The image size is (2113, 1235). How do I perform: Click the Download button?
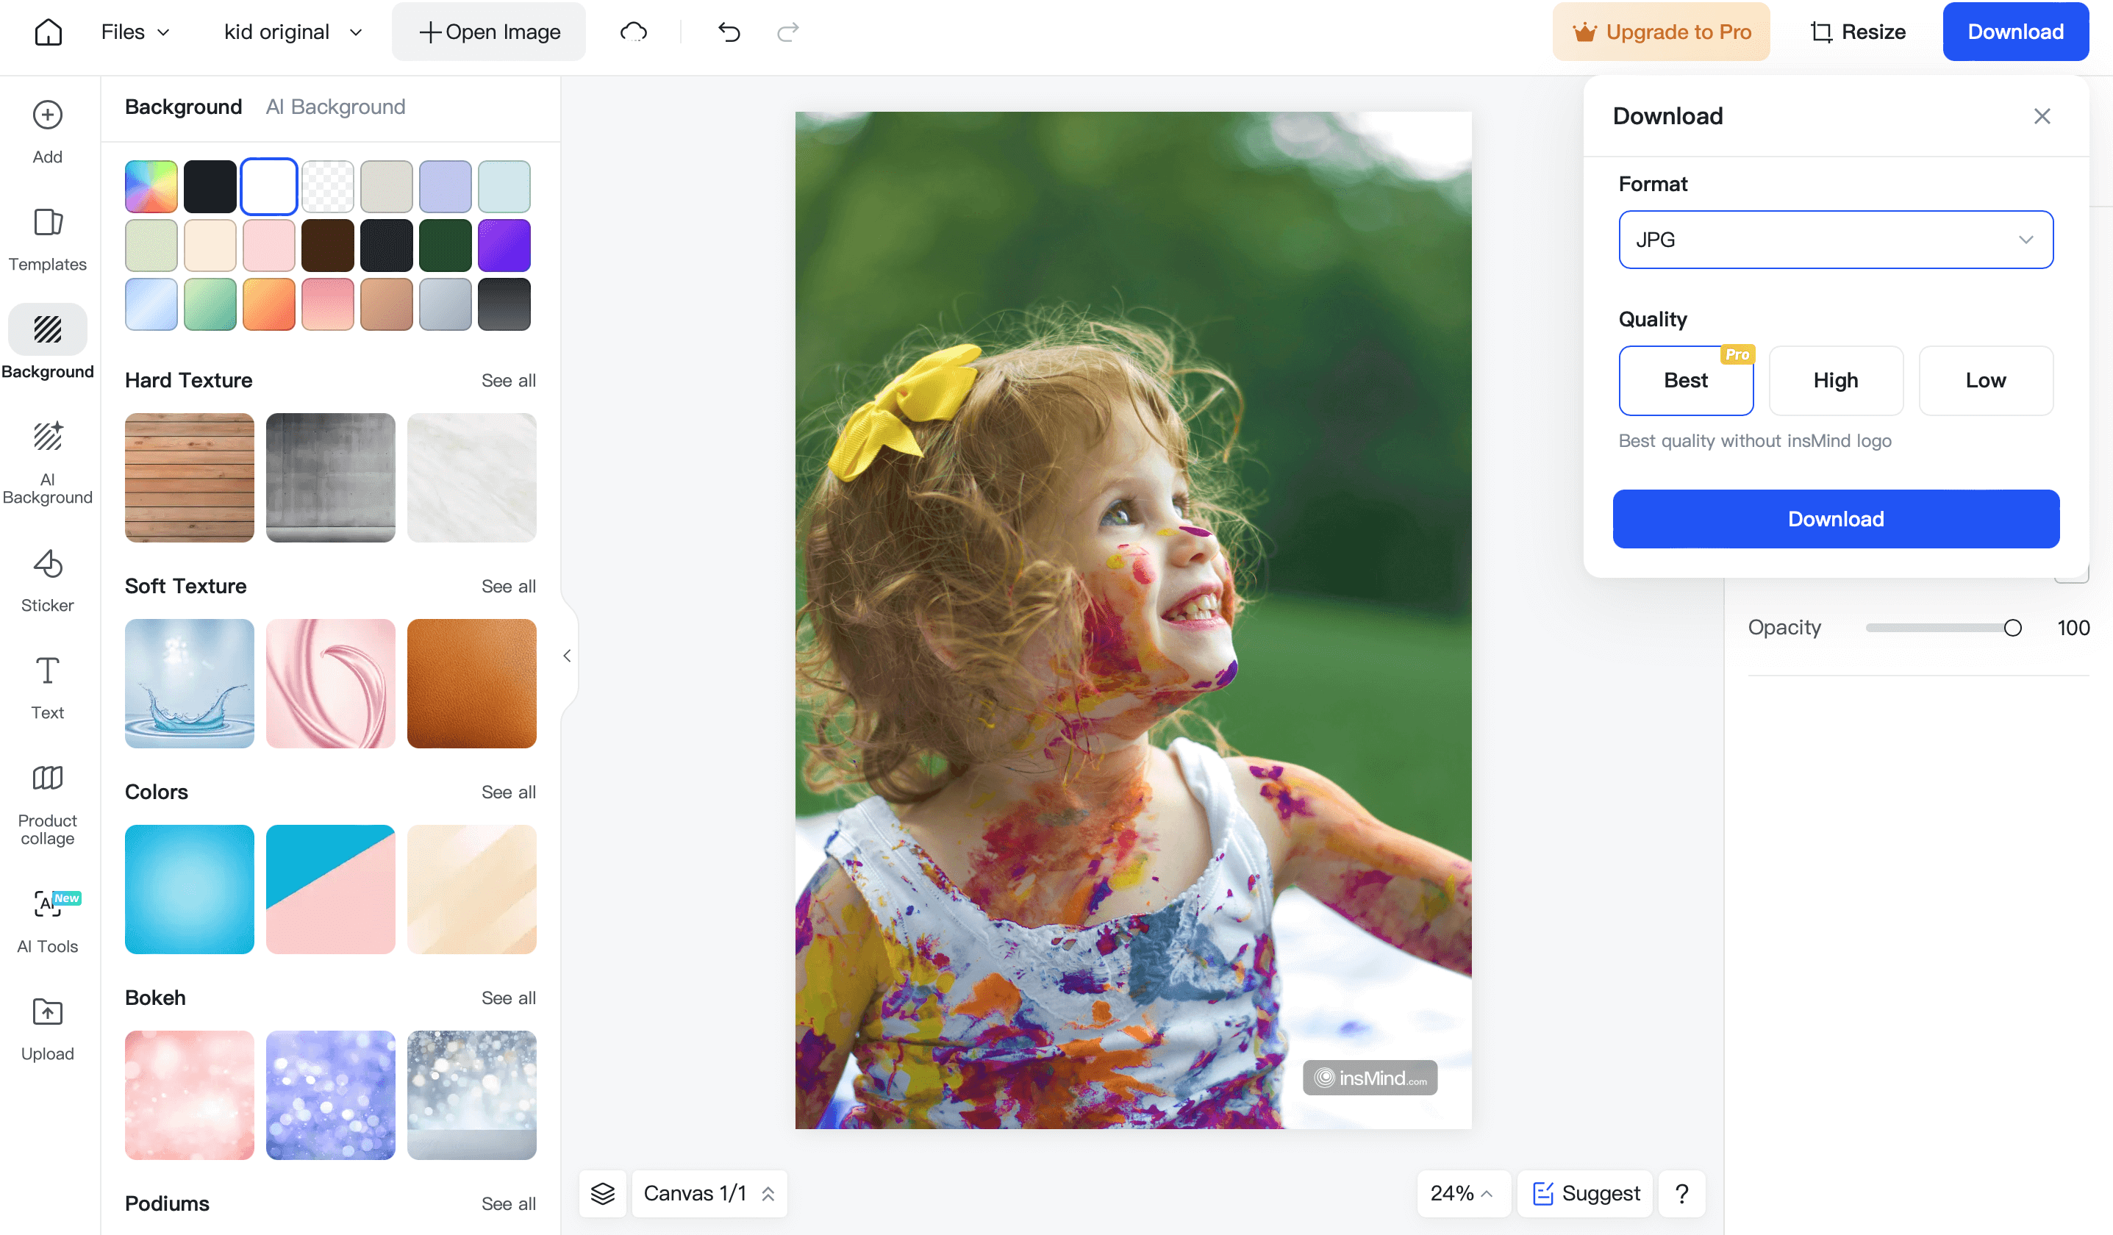(x=1837, y=518)
